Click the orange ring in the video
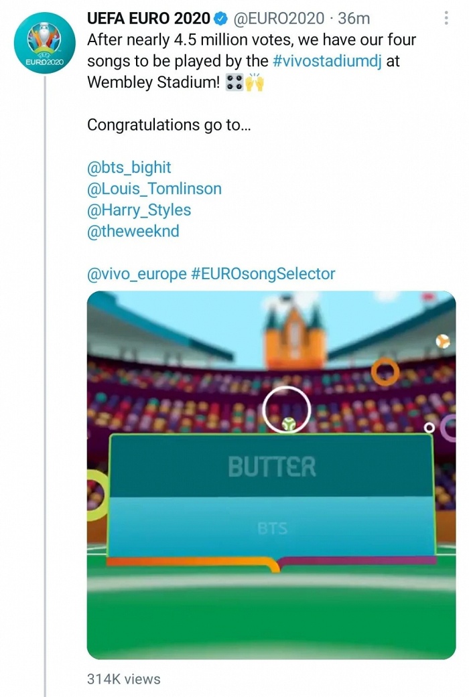The height and width of the screenshot is (697, 469). click(385, 371)
